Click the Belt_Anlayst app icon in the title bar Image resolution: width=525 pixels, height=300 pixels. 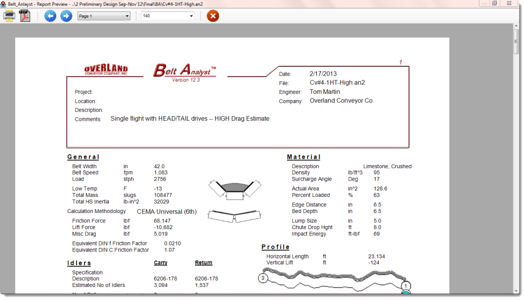(3, 4)
